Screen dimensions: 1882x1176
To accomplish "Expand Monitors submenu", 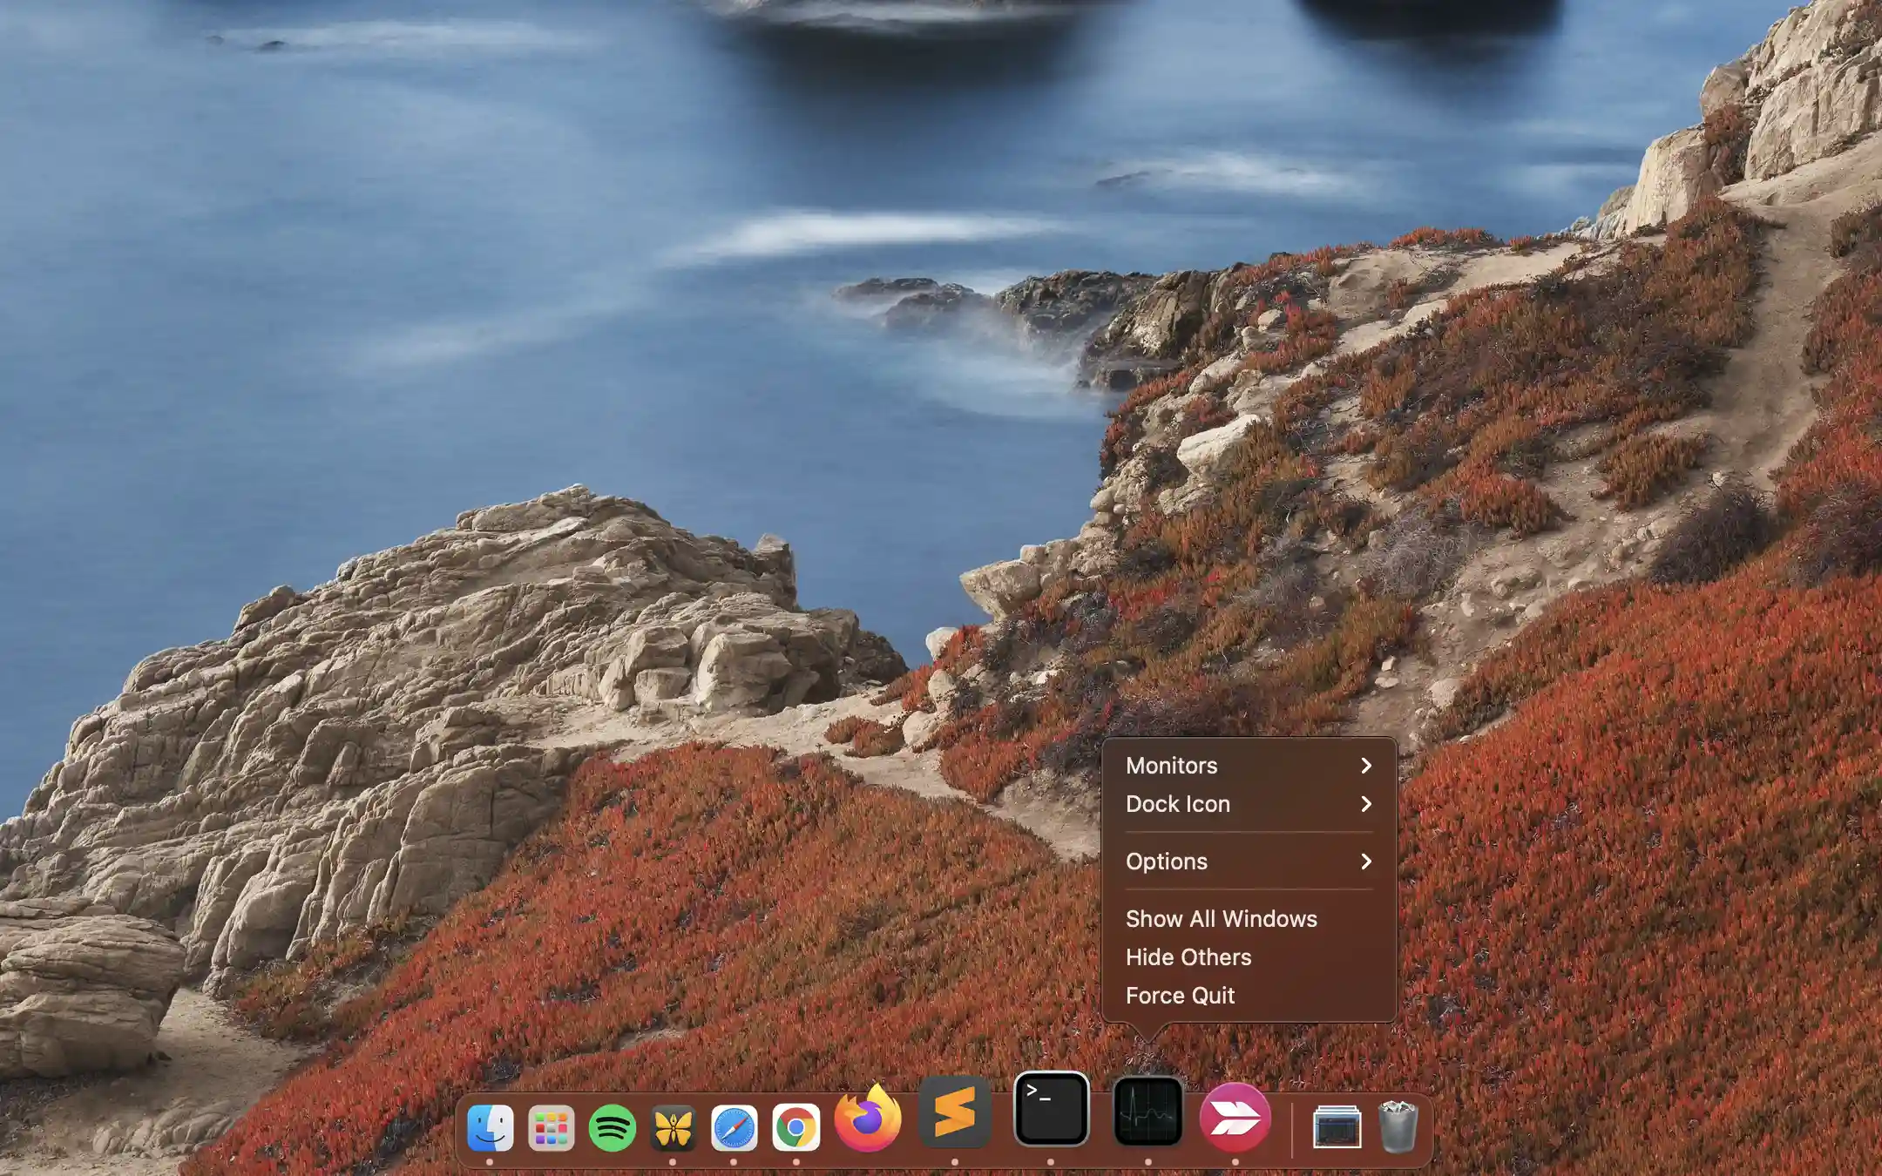I will point(1249,764).
